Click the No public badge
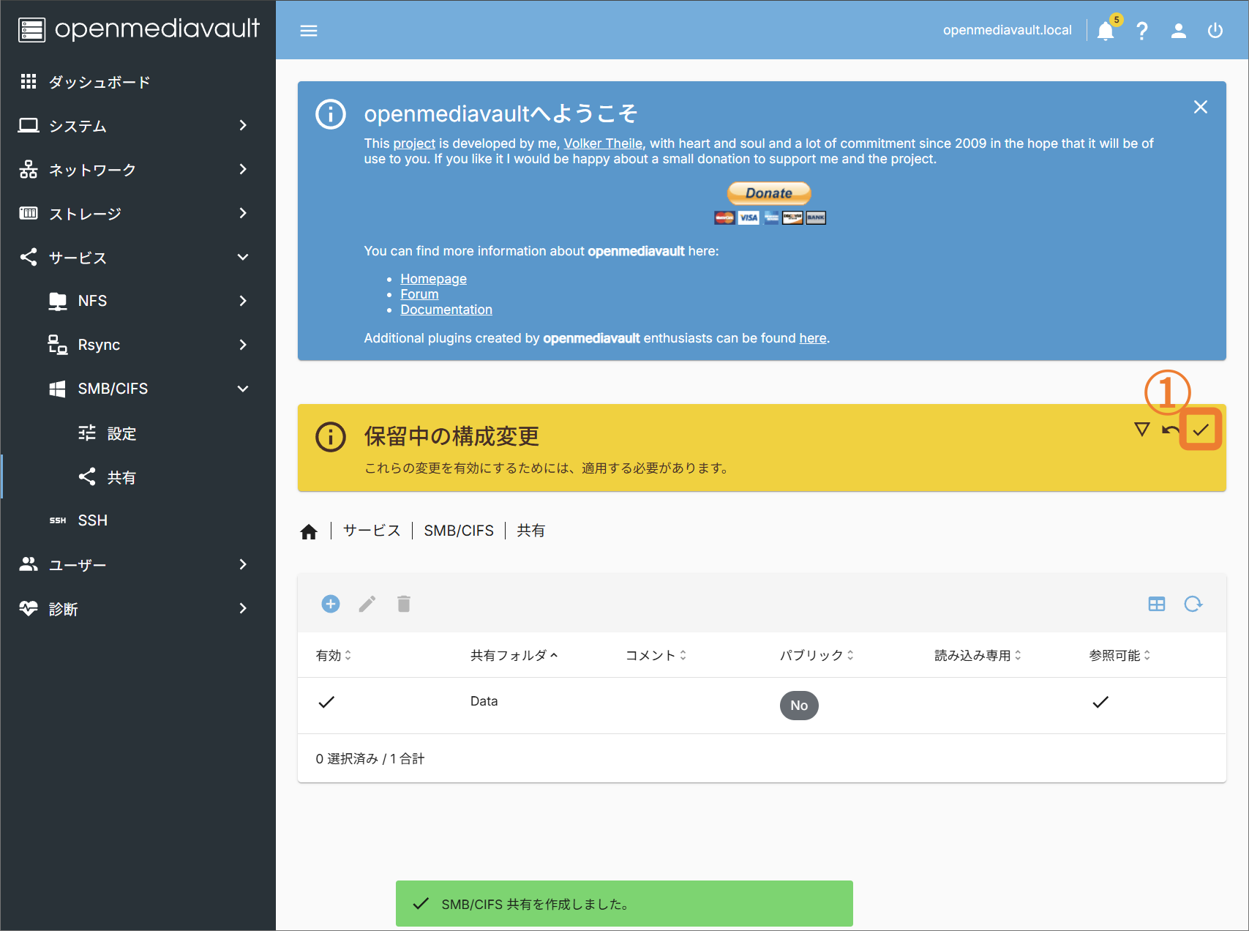 point(799,706)
